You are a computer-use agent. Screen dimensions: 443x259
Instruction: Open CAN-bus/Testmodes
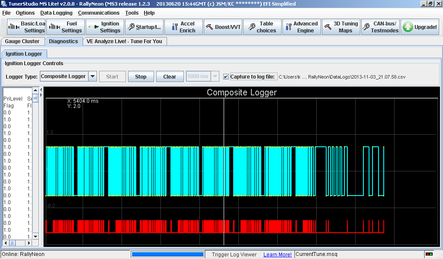380,27
